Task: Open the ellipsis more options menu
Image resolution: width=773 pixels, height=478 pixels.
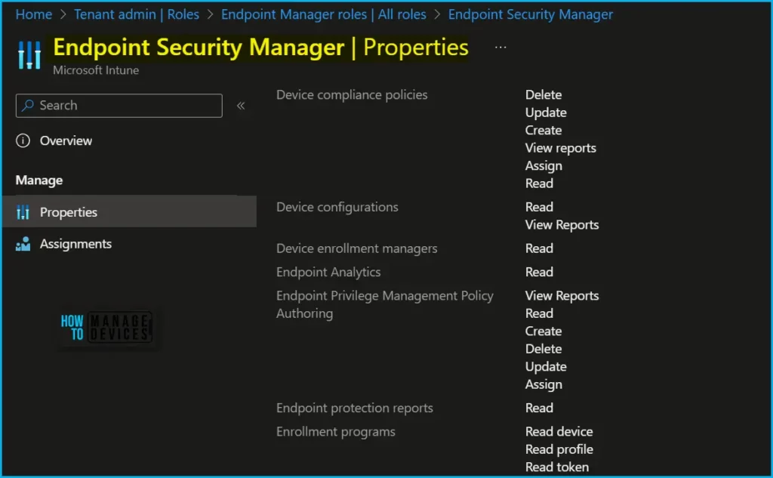Action: (x=500, y=48)
